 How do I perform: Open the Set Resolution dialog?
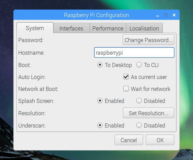tap(149, 113)
